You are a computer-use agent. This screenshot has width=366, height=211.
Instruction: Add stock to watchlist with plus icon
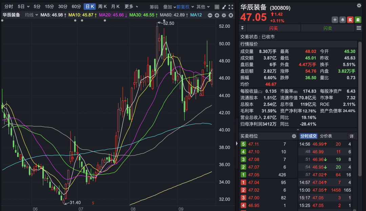(335, 20)
